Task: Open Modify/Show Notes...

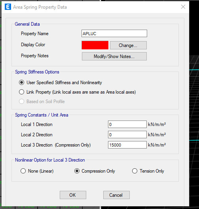Action: (x=114, y=56)
